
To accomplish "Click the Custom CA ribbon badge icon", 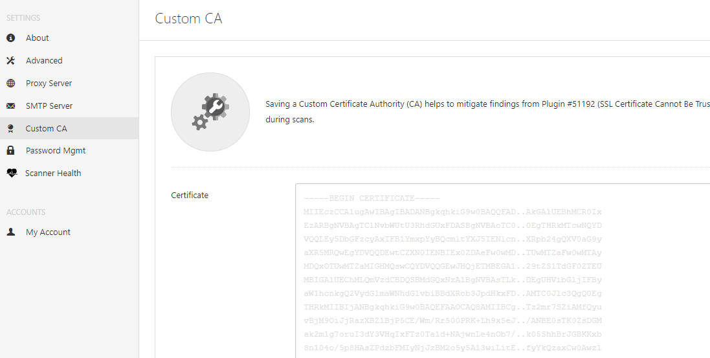I will 10,129.
